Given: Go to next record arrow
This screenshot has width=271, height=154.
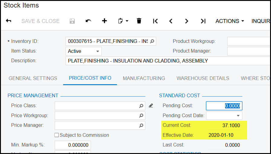Looking at the screenshot, I should point(187,21).
